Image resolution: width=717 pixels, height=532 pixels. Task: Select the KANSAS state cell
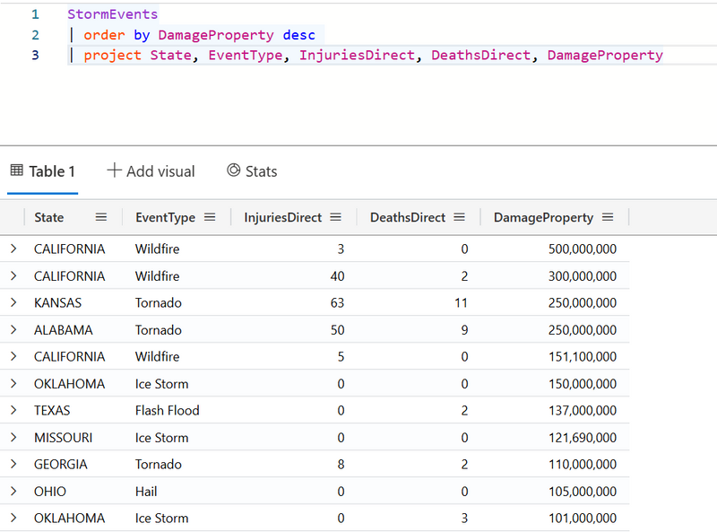coord(57,302)
